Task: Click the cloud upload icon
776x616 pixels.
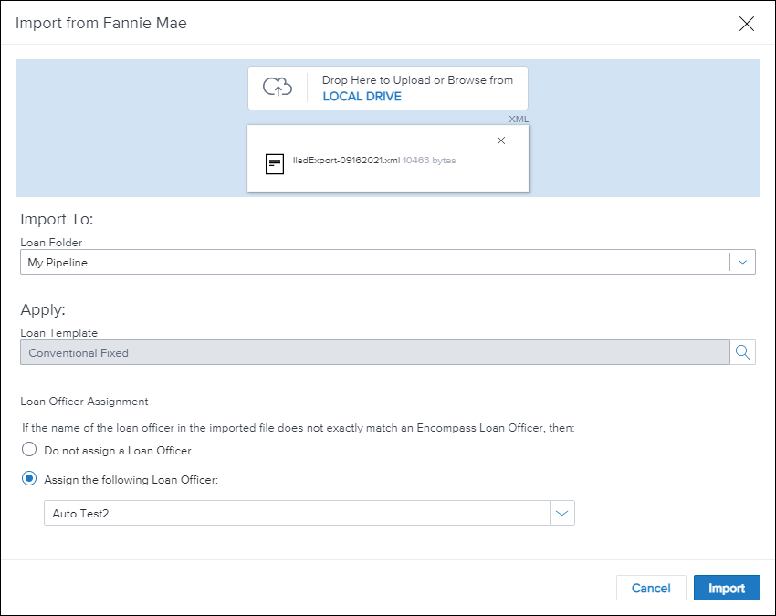Action: [278, 88]
